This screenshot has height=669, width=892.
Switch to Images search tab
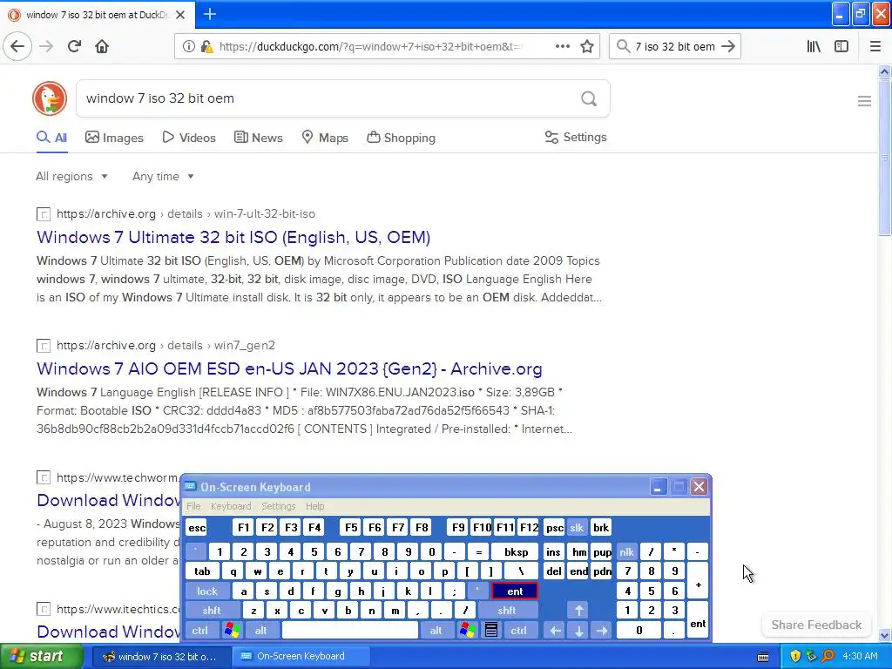[114, 138]
